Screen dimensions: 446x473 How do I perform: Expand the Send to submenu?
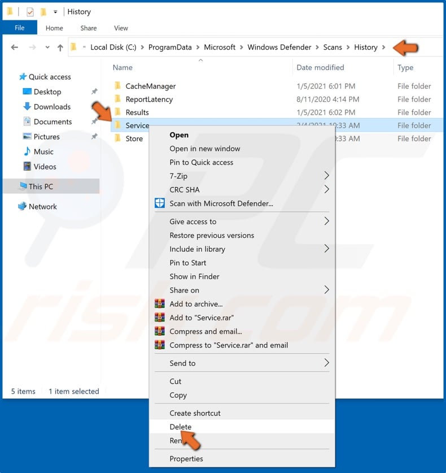click(x=242, y=363)
